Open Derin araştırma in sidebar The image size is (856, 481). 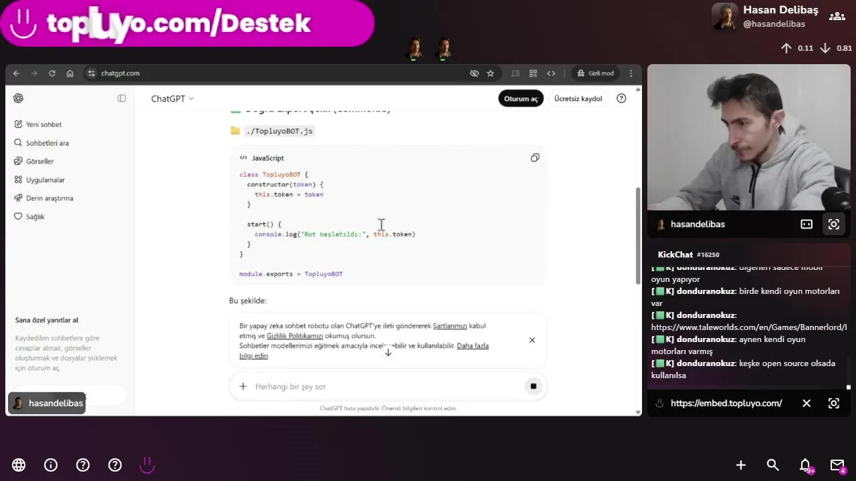pyautogui.click(x=49, y=198)
